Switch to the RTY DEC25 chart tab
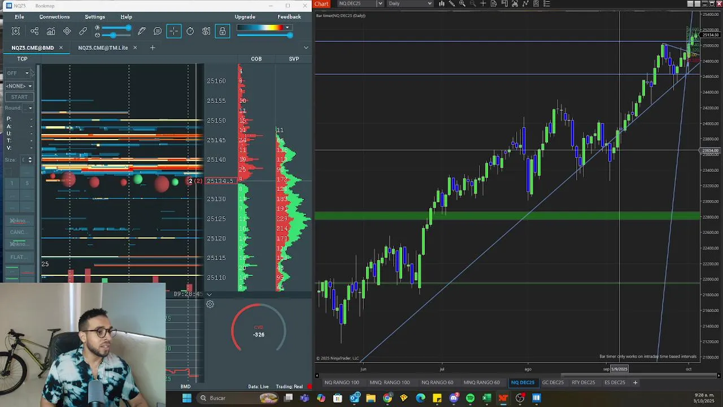 [x=583, y=383]
